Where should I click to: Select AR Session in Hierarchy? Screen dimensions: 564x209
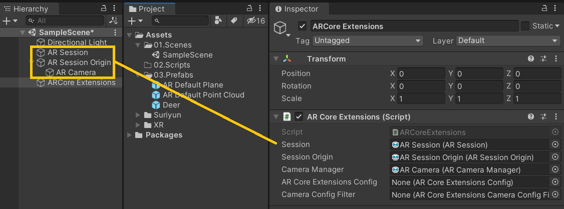68,52
